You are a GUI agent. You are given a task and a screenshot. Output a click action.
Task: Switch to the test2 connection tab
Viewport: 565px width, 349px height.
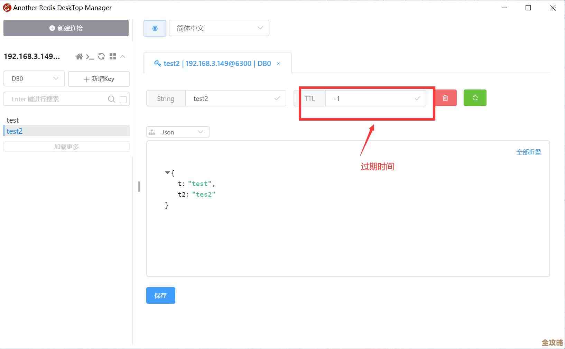point(214,63)
